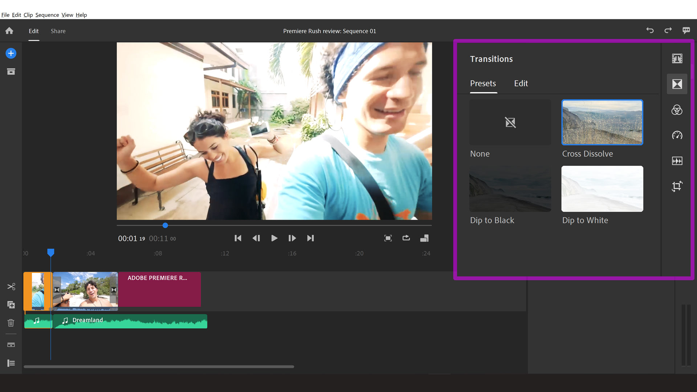Screen dimensions: 697x392
Task: Drag the timeline playhead position
Action: (x=51, y=252)
